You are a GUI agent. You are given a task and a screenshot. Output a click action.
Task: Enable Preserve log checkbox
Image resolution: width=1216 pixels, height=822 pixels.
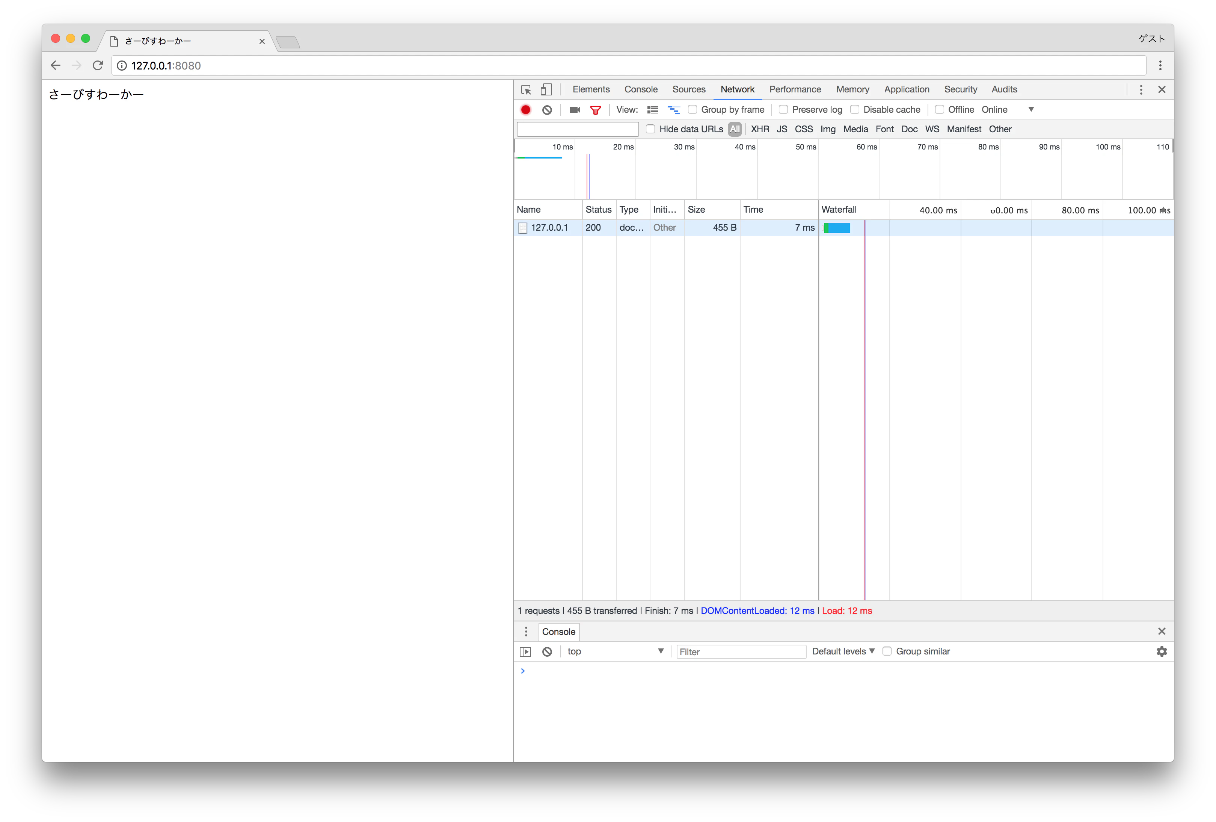coord(783,109)
